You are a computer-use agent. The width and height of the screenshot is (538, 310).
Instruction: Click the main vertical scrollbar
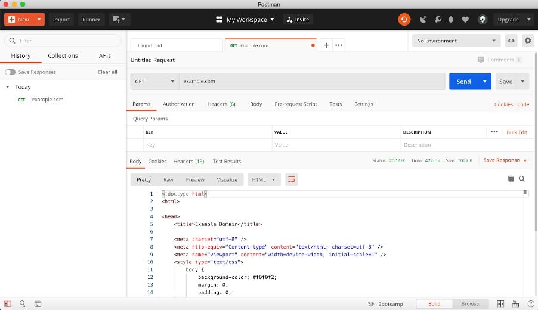536,141
